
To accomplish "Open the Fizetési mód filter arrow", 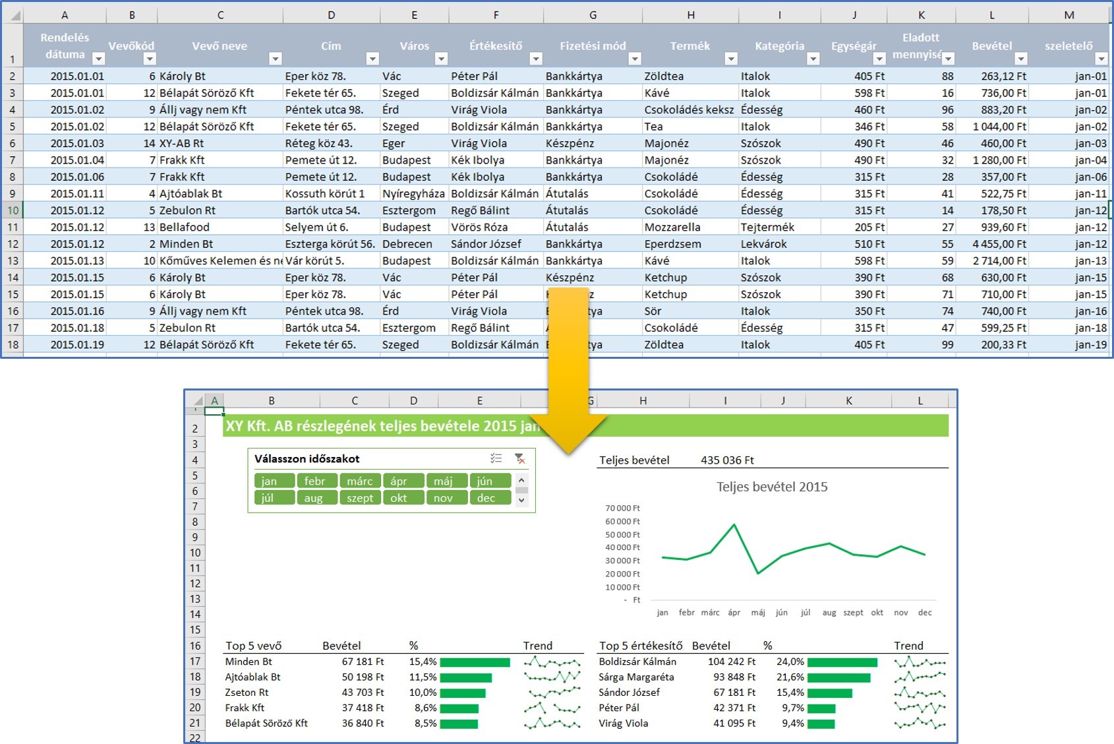I will pyautogui.click(x=634, y=59).
